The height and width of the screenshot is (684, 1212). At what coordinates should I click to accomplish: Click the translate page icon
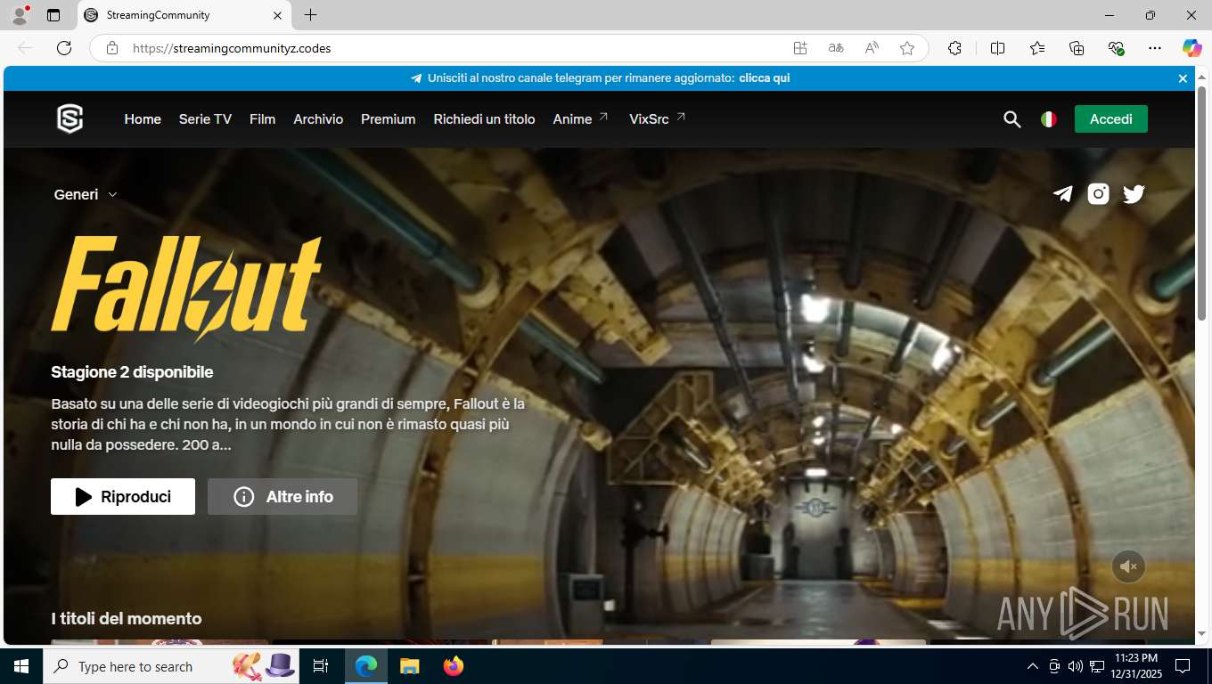point(836,48)
